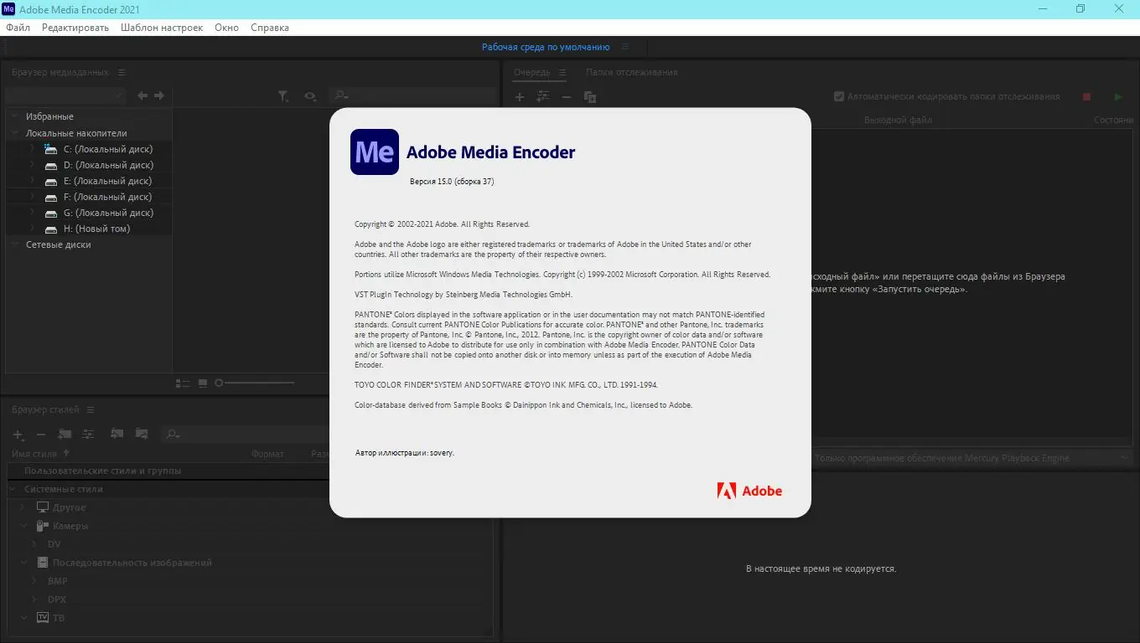Viewport: 1140px width, 643px height.
Task: Select the Браузер стилей panel tab
Action: point(46,409)
